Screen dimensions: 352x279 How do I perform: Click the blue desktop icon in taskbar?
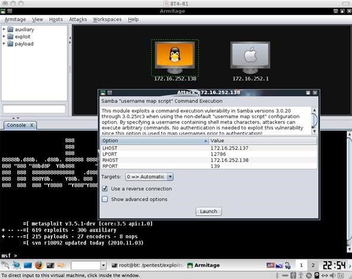pyautogui.click(x=27, y=265)
